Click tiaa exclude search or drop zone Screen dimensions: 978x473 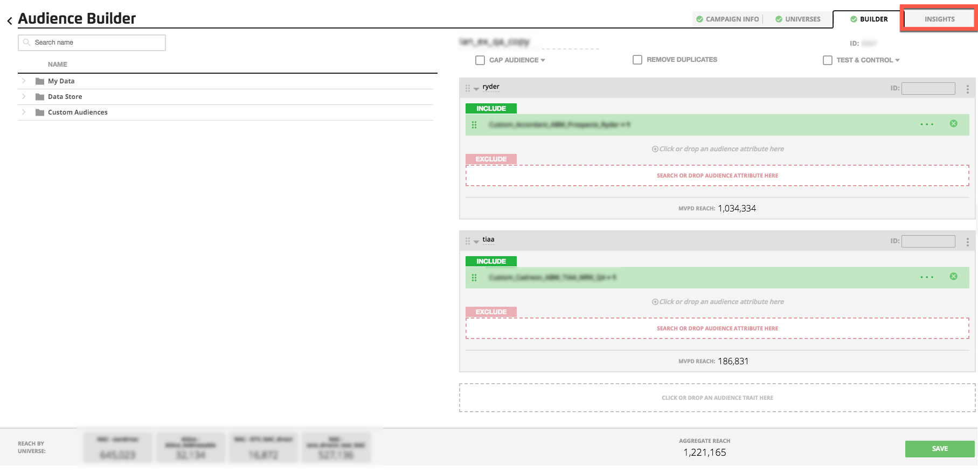tap(717, 328)
